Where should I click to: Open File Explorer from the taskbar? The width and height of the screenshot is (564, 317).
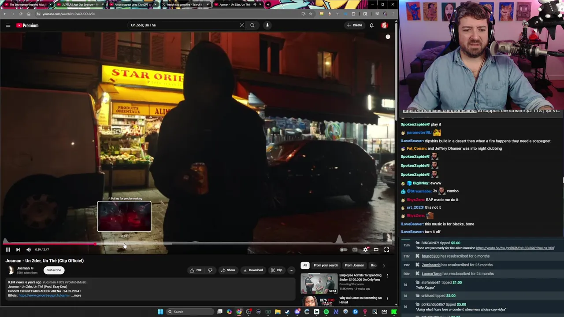(278, 312)
